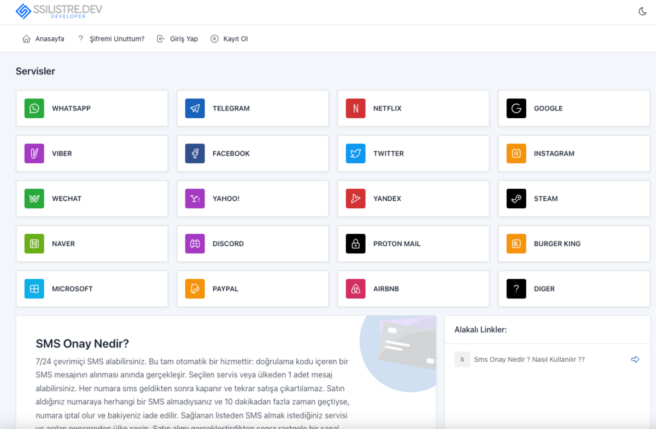The image size is (656, 429).
Task: Select the PROTON MAIL service label
Action: (x=397, y=244)
